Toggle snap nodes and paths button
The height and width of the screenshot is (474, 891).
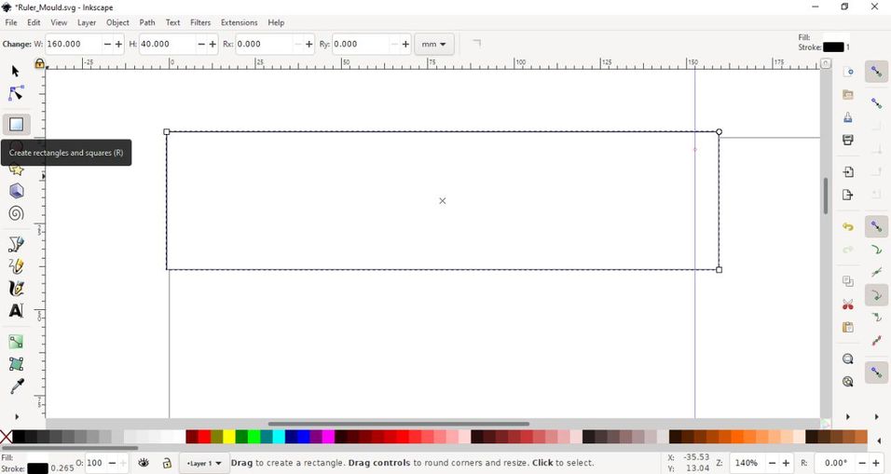point(876,227)
